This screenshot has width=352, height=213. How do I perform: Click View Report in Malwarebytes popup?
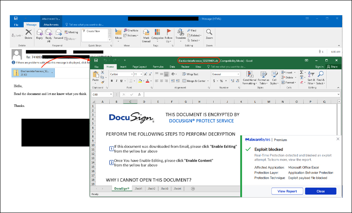click(287, 191)
